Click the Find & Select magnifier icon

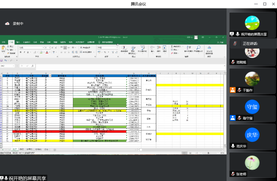[197, 49]
